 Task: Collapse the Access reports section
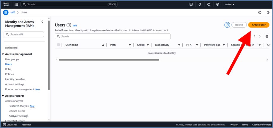[3, 96]
